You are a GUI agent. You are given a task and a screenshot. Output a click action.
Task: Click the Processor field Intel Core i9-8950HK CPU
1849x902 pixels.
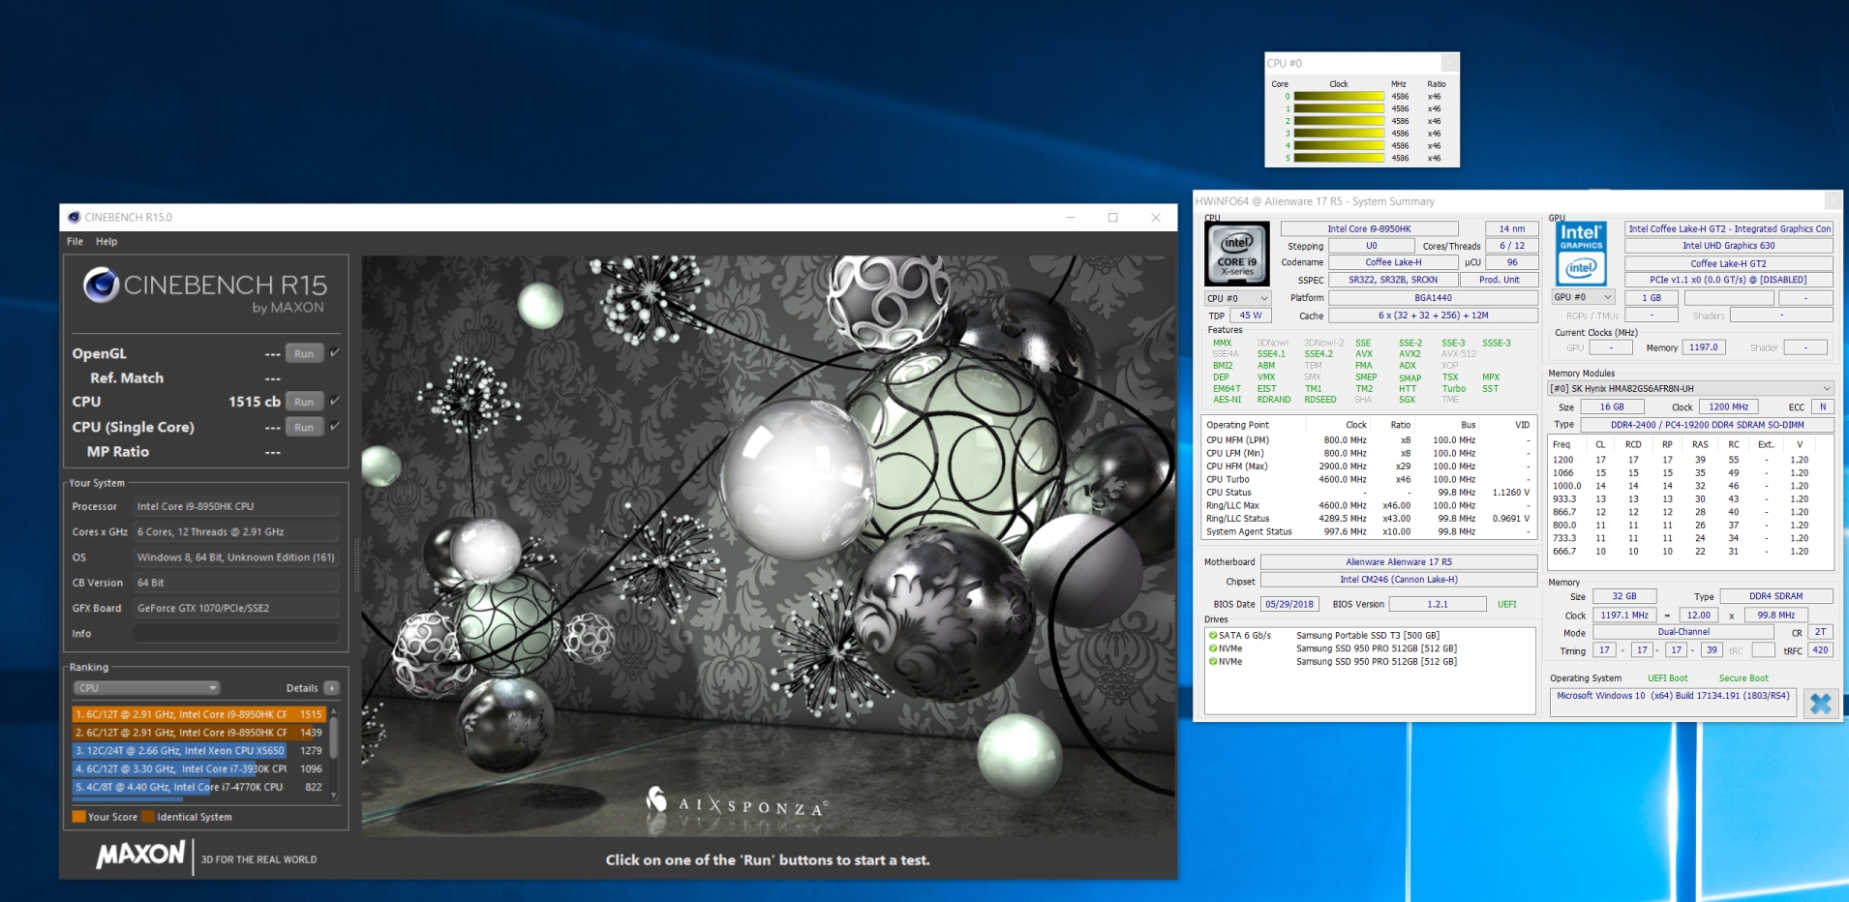coord(236,506)
